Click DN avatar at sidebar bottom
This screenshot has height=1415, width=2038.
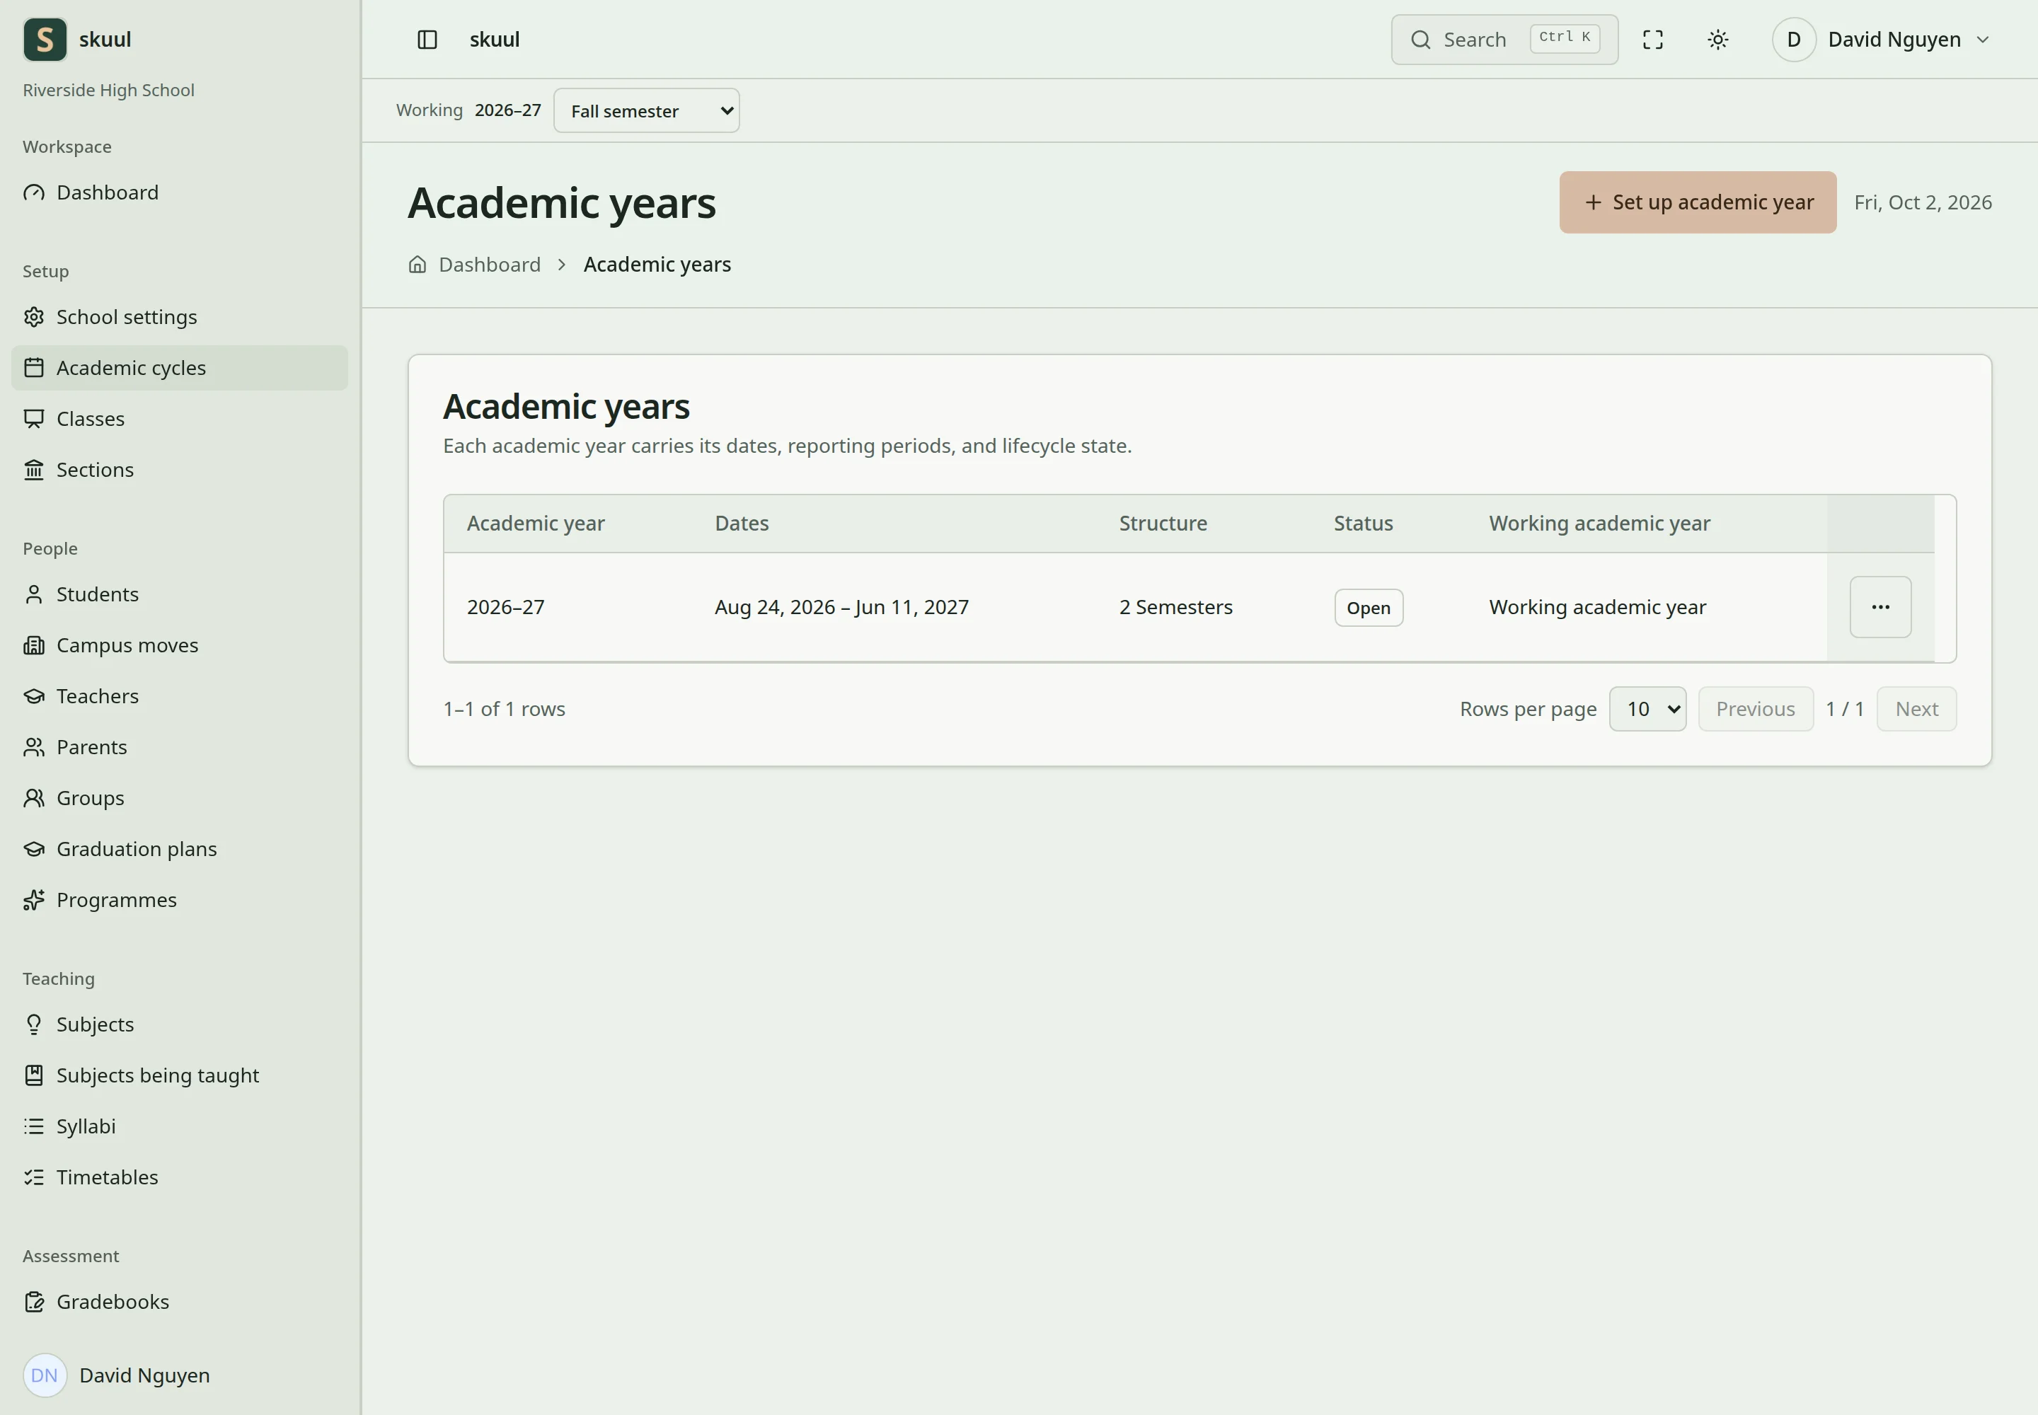pyautogui.click(x=45, y=1375)
